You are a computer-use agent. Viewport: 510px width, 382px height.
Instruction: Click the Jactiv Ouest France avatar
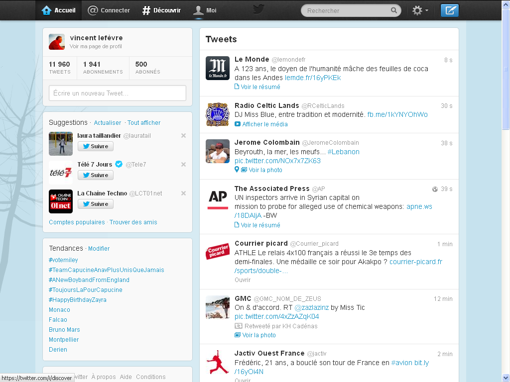coord(218,362)
